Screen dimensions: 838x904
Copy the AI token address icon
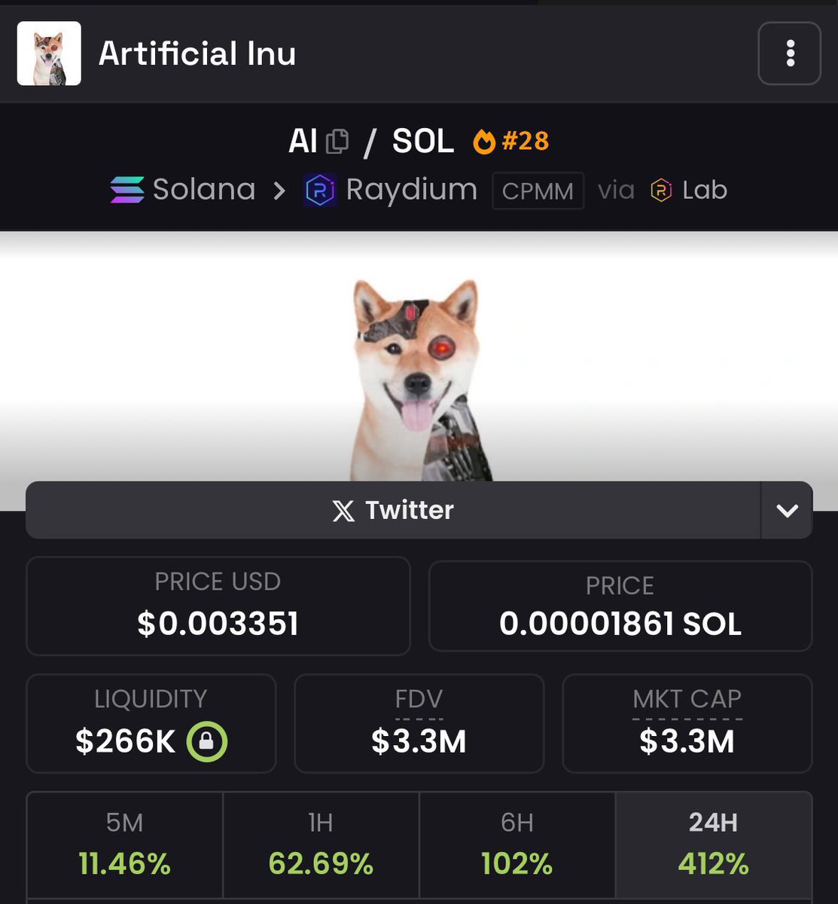(337, 142)
